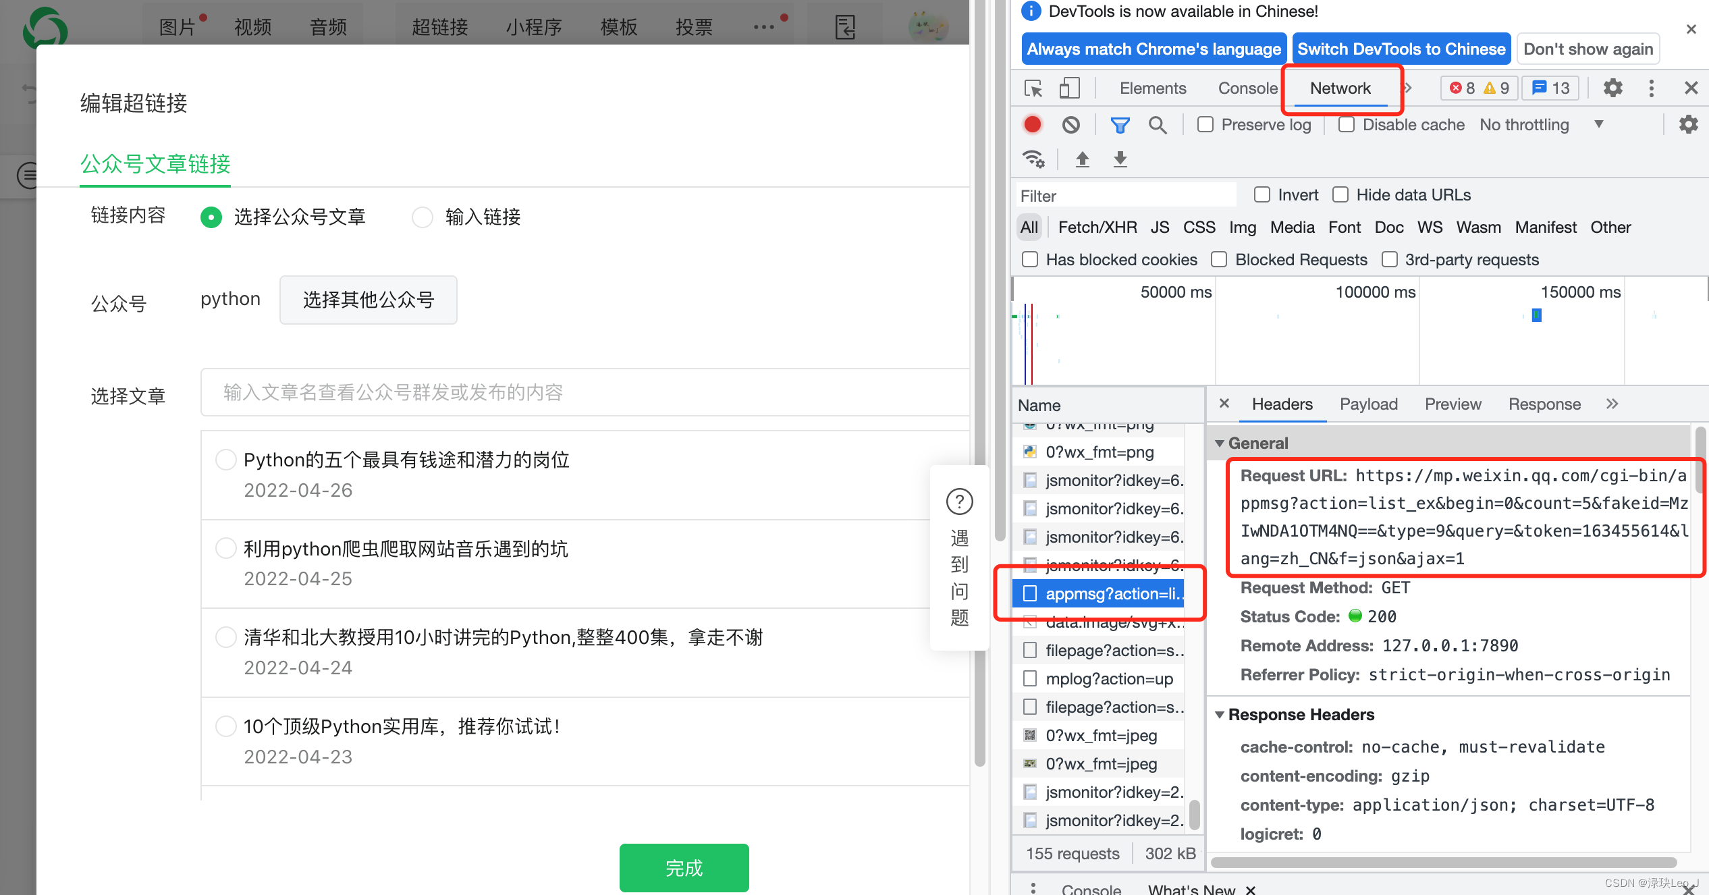Close the What's New drawer tab
This screenshot has width=1709, height=895.
1250,890
